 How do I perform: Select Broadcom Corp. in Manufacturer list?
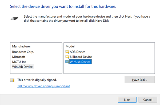coord(23,52)
